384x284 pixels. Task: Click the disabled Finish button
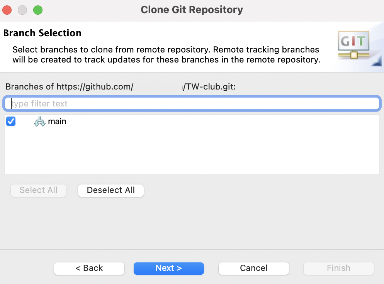(338, 268)
